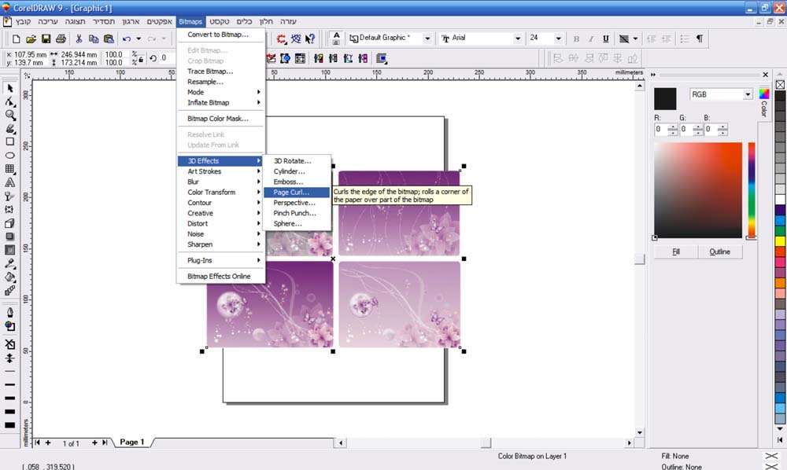Click the New document icon
Screen dimensions: 787x470
16,39
